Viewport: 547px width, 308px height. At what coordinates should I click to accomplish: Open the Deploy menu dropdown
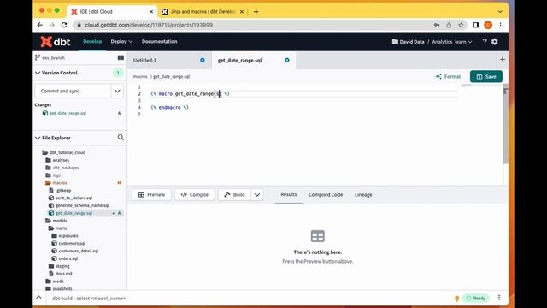121,41
